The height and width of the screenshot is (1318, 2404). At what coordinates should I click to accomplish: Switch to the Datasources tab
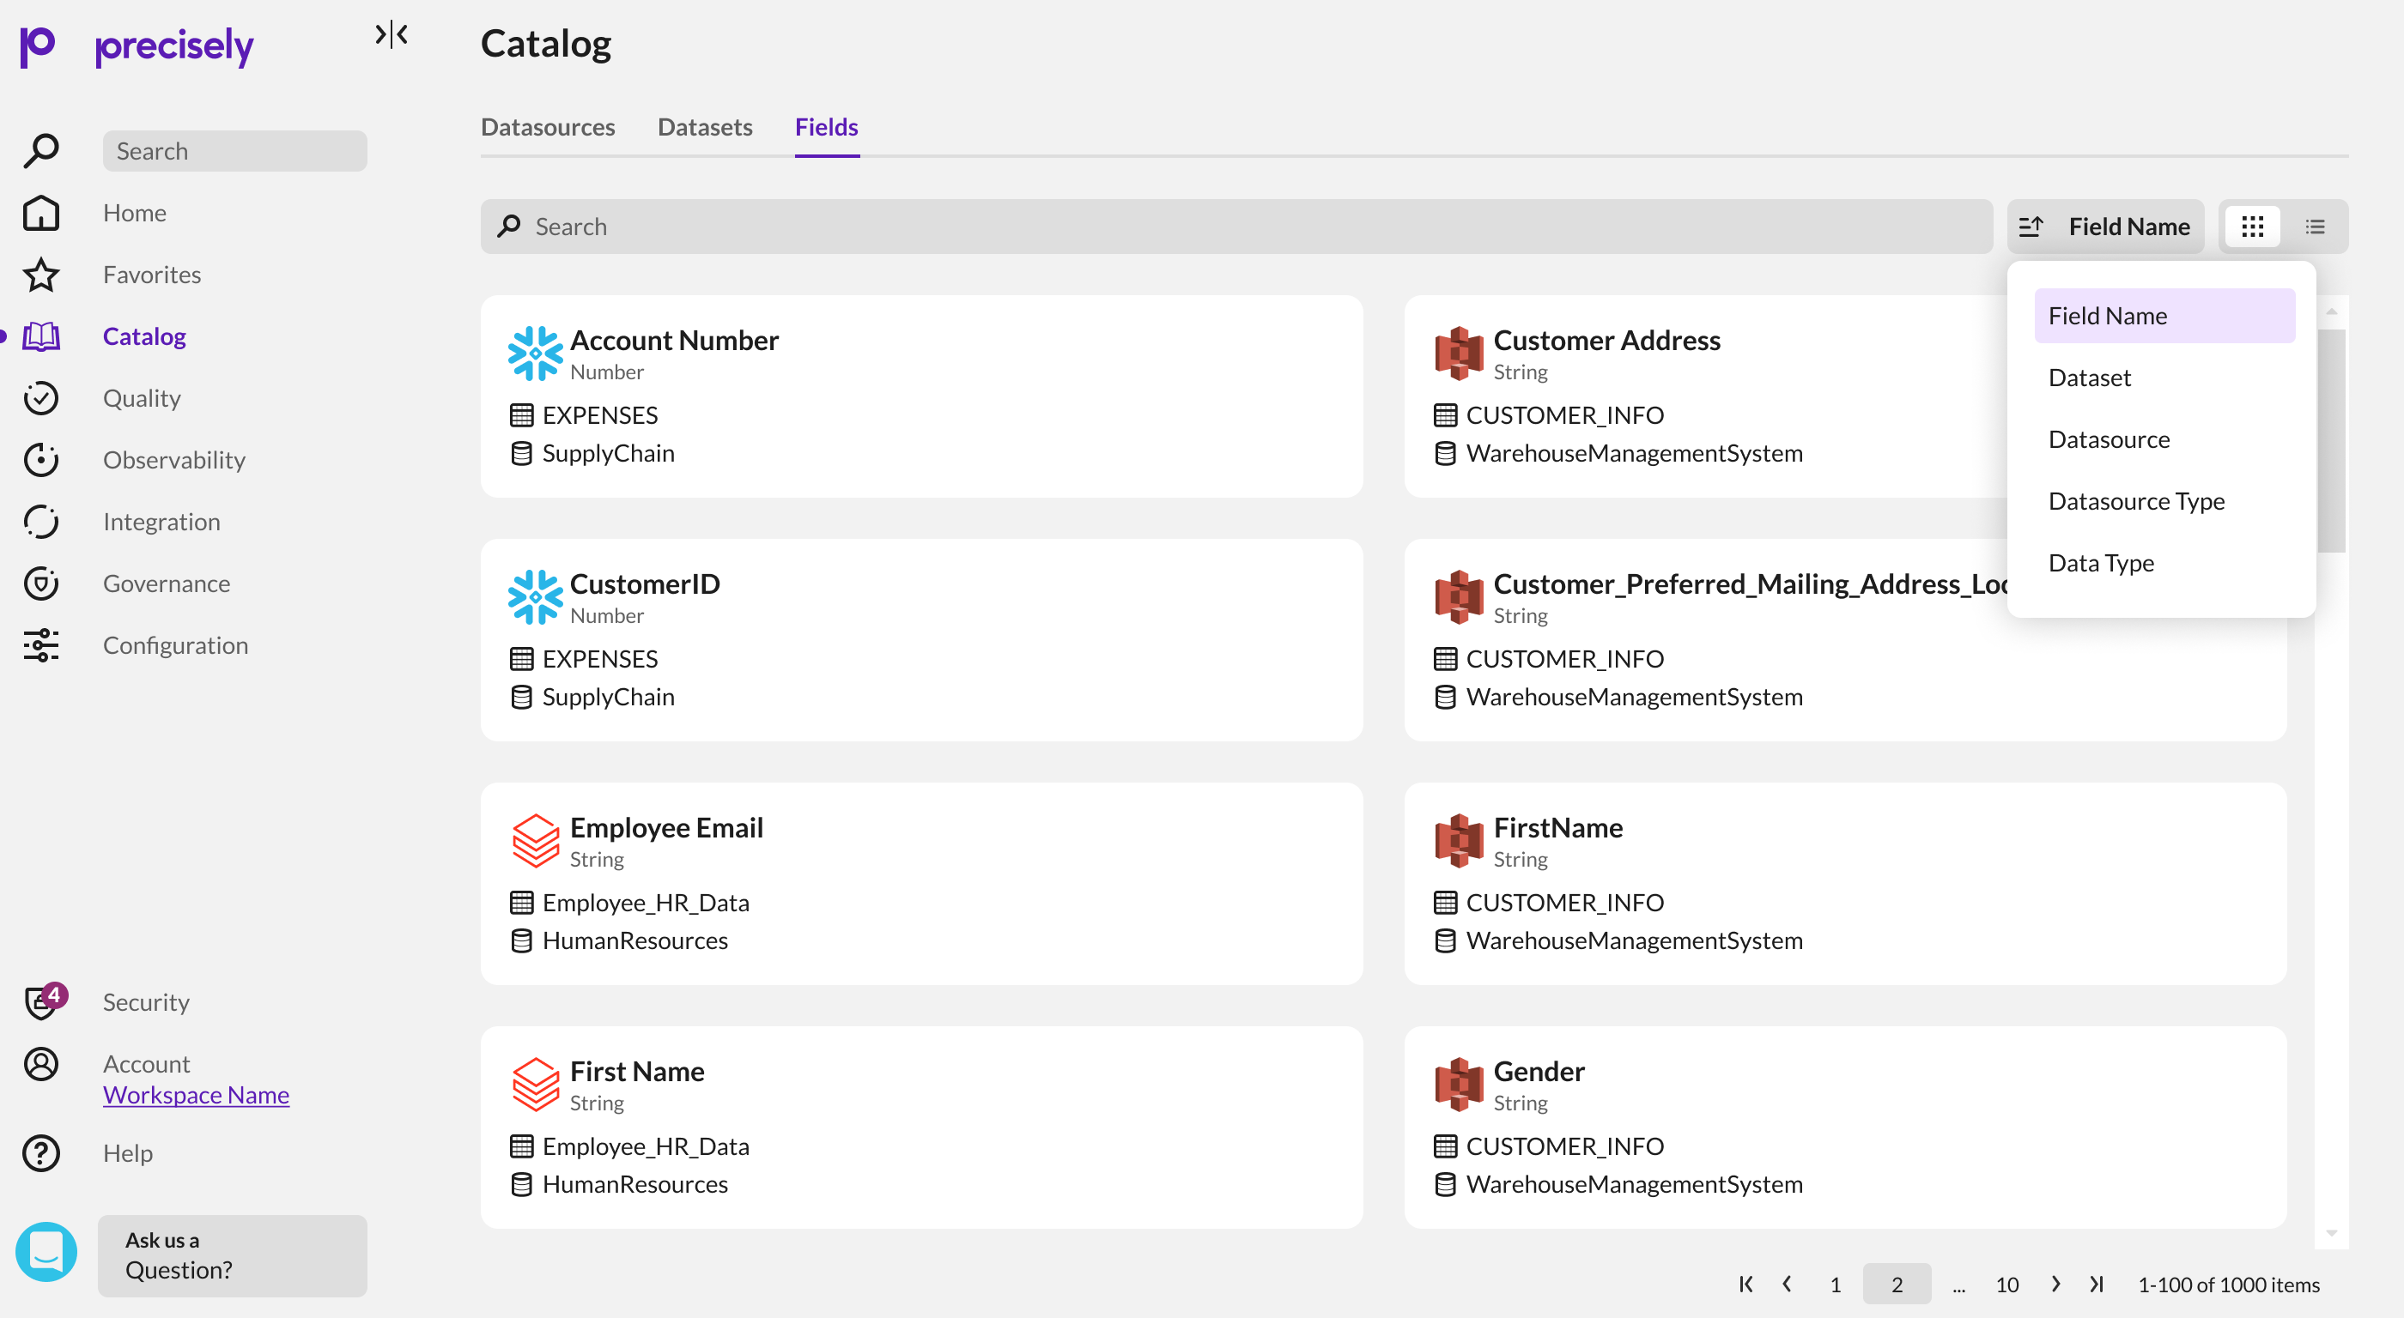(x=548, y=127)
